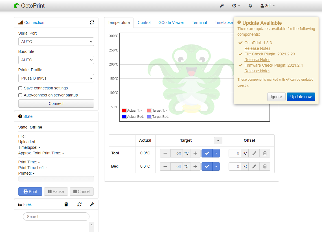
Task: Focus the Tool offset input field
Action: click(235, 153)
